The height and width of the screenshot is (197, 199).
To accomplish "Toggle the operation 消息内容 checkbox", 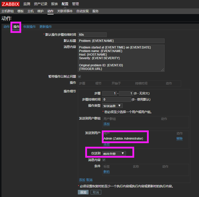I will coord(104,160).
